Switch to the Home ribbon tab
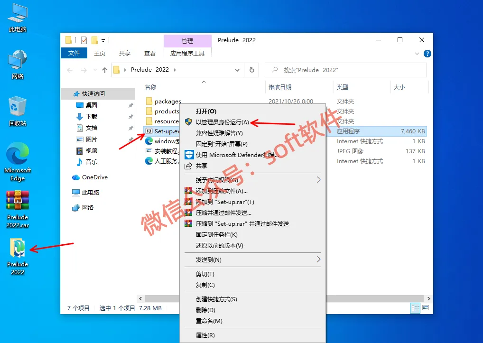The height and width of the screenshot is (343, 483). tap(100, 53)
